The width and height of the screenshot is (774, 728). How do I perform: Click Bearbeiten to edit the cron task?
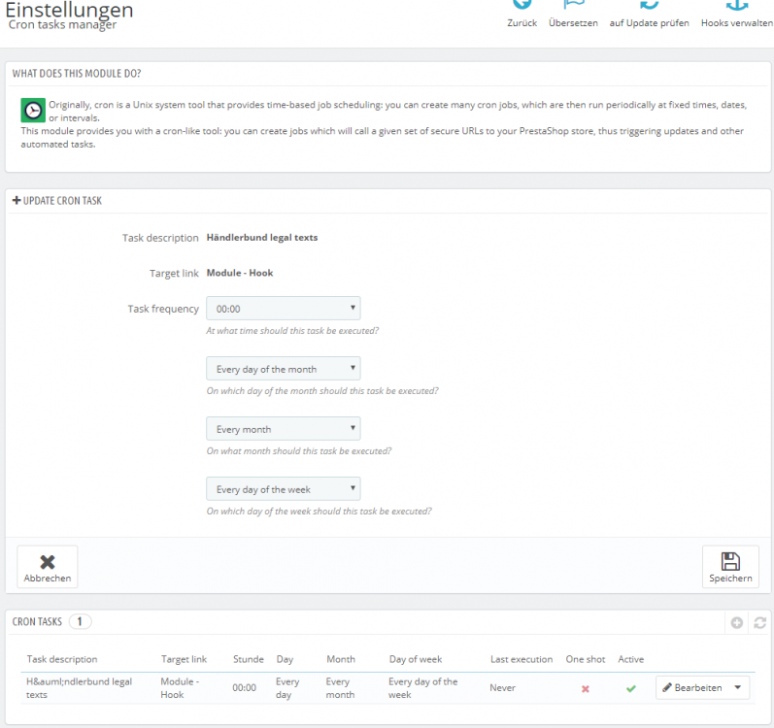click(x=692, y=687)
